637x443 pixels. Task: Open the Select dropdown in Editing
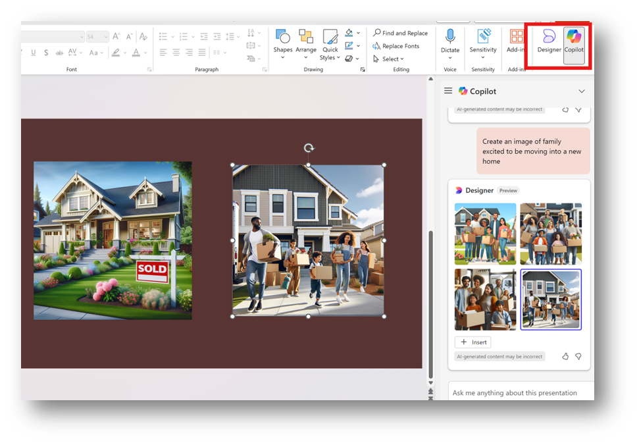(388, 59)
